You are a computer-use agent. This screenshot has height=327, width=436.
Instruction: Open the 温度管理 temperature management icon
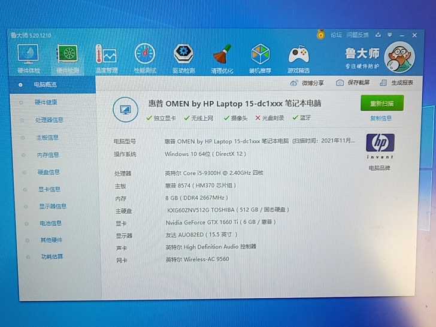106,59
